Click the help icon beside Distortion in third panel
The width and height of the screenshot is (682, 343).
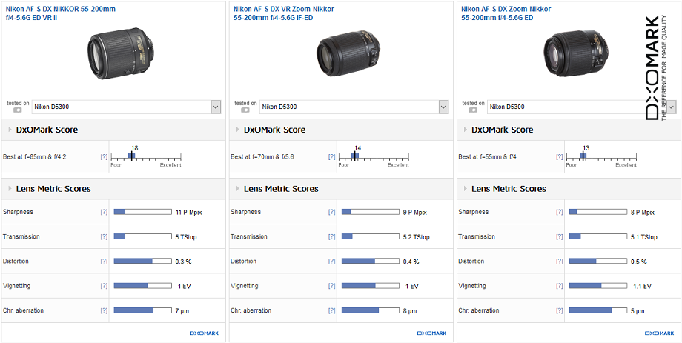pyautogui.click(x=559, y=262)
